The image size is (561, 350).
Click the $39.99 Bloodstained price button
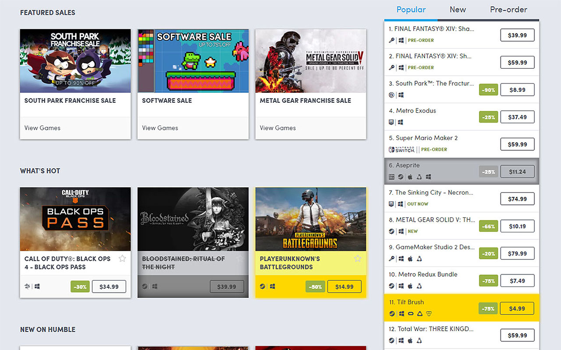(227, 287)
